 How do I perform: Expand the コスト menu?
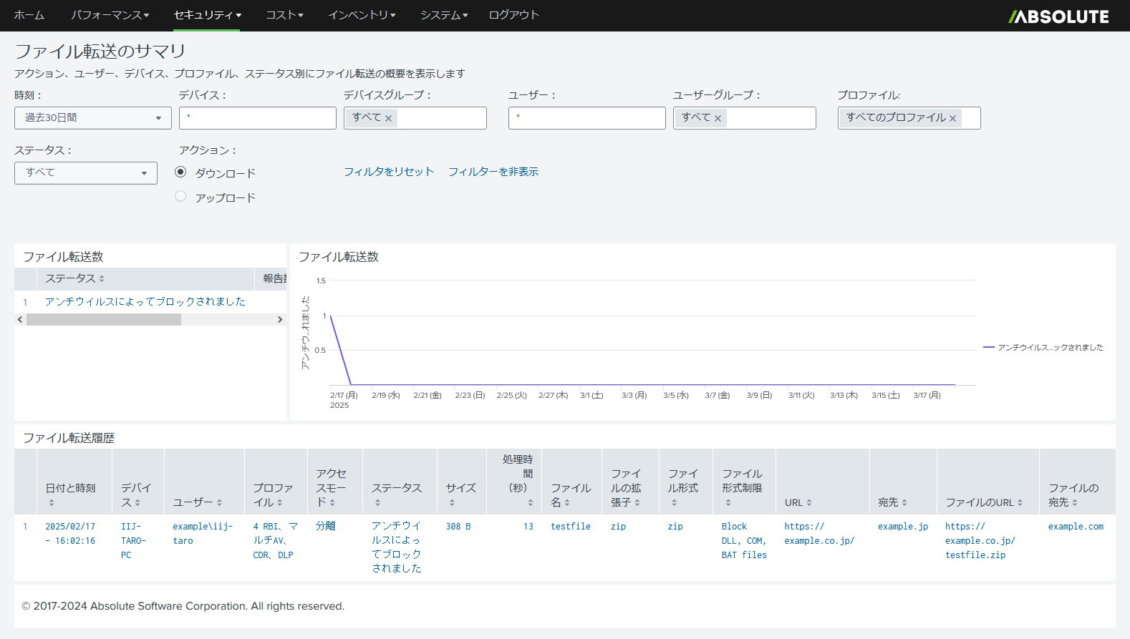284,15
